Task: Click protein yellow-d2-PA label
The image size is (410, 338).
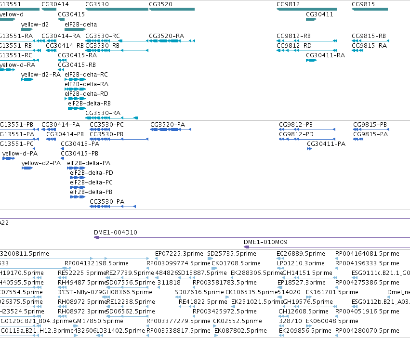Action: tap(41, 163)
